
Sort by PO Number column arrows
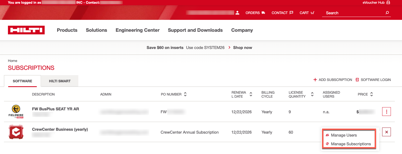(x=185, y=94)
